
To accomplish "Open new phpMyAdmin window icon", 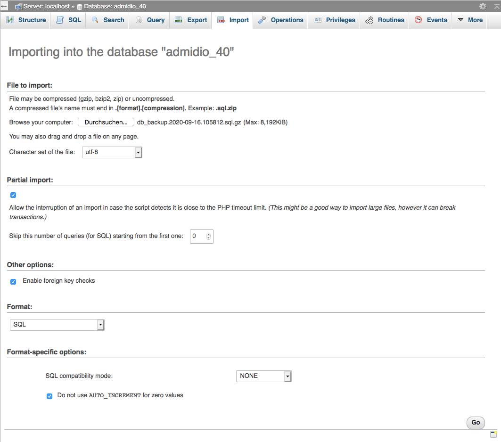I will (493, 434).
